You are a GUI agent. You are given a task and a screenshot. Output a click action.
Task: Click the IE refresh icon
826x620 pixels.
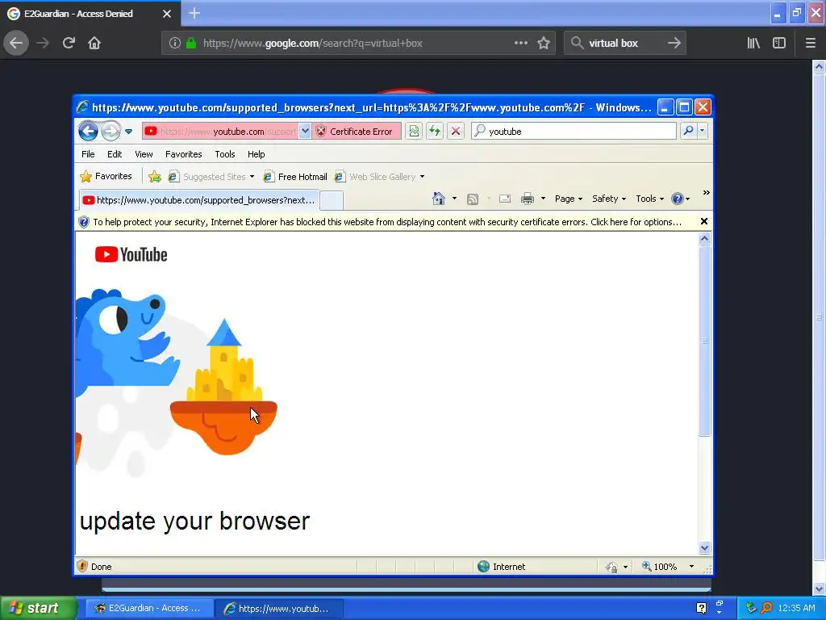[435, 132]
